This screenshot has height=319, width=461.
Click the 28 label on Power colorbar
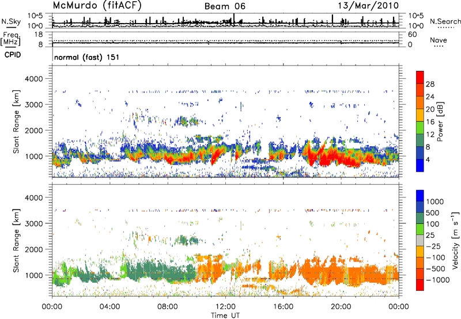pos(430,84)
